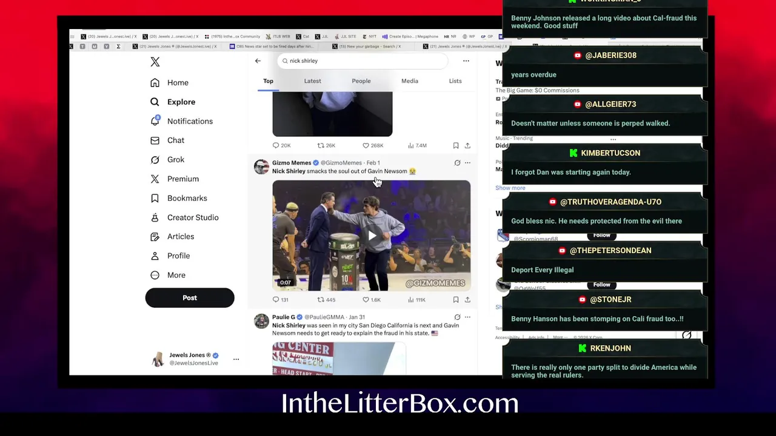Switch to 'New your garbage - Search' tab
The height and width of the screenshot is (436, 776).
[367, 47]
